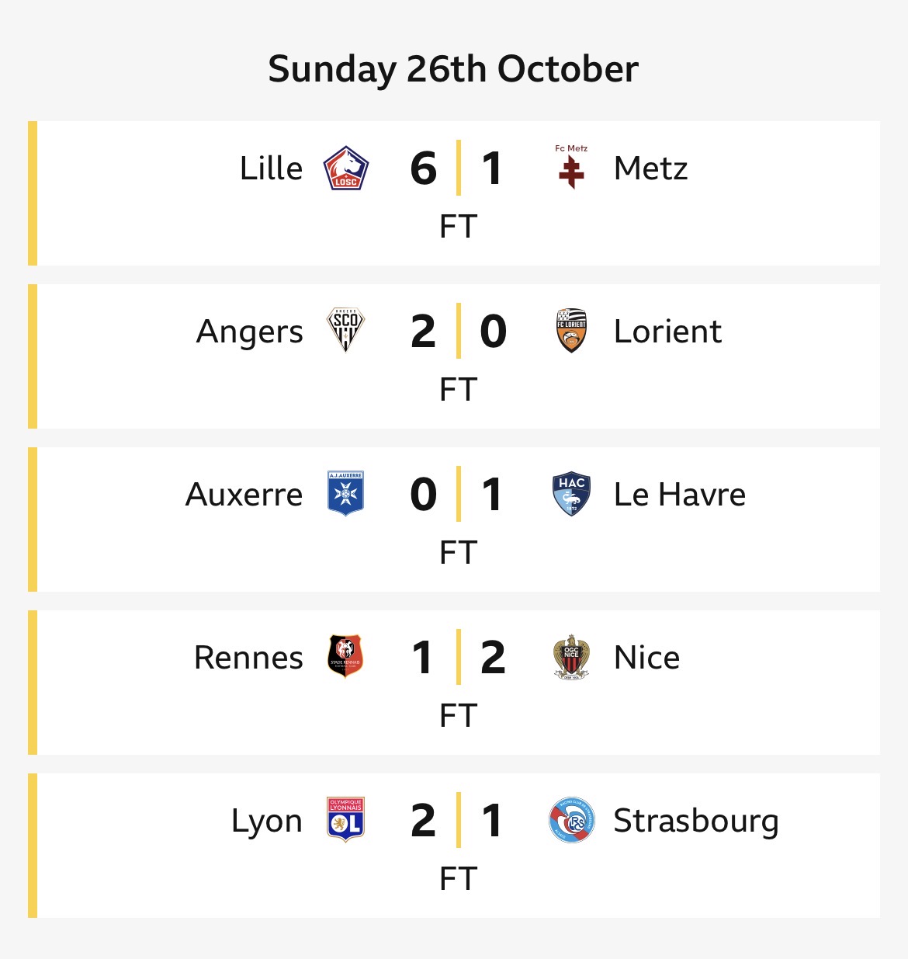Click the FC Metz club crest
This screenshot has width=908, height=959.
pyautogui.click(x=571, y=168)
